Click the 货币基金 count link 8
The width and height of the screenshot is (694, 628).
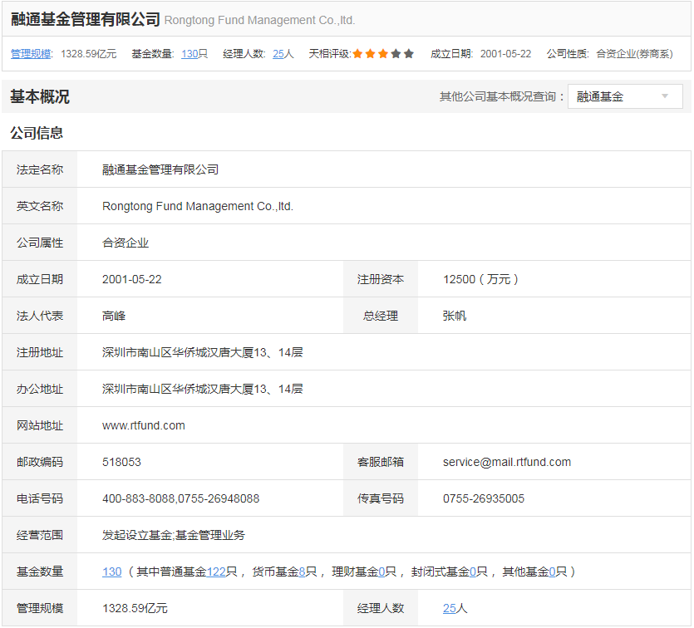tap(303, 572)
